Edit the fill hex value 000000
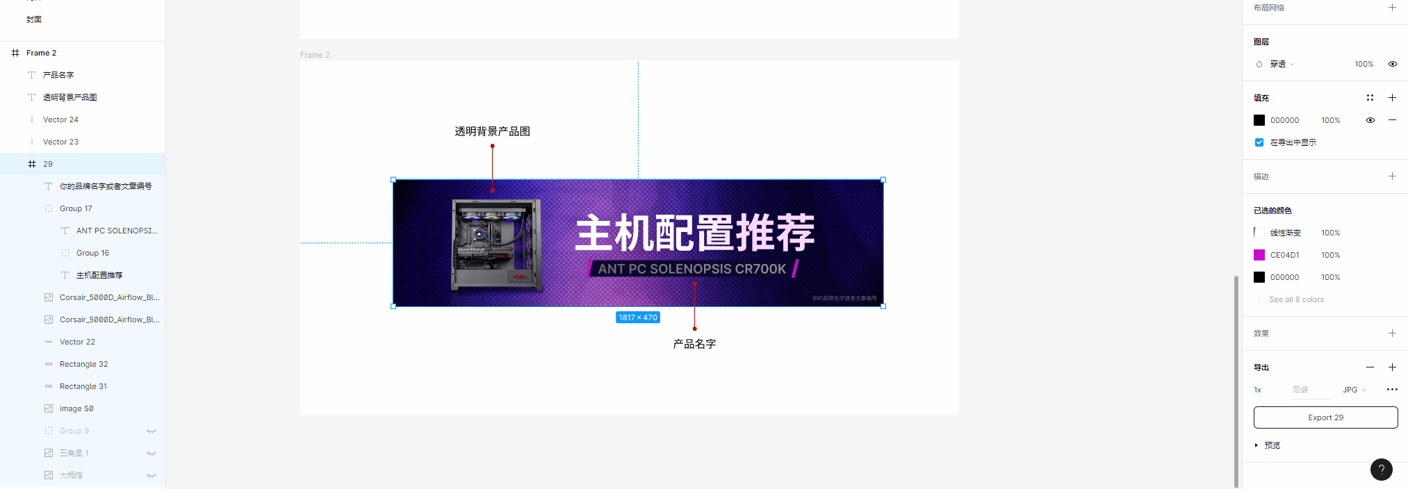 coord(1284,120)
